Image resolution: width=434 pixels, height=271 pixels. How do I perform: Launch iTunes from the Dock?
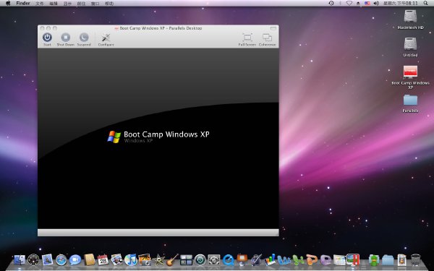click(x=131, y=259)
